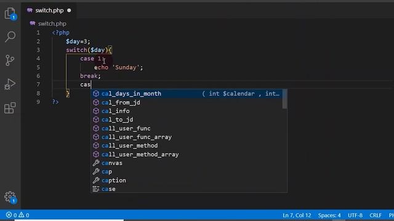Screen dimensions: 394x221
Task: Choose call_user_func_array suggestion
Action: pyautogui.click(x=186, y=137)
